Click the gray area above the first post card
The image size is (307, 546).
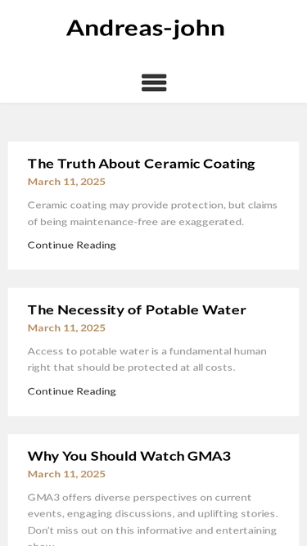click(x=154, y=123)
